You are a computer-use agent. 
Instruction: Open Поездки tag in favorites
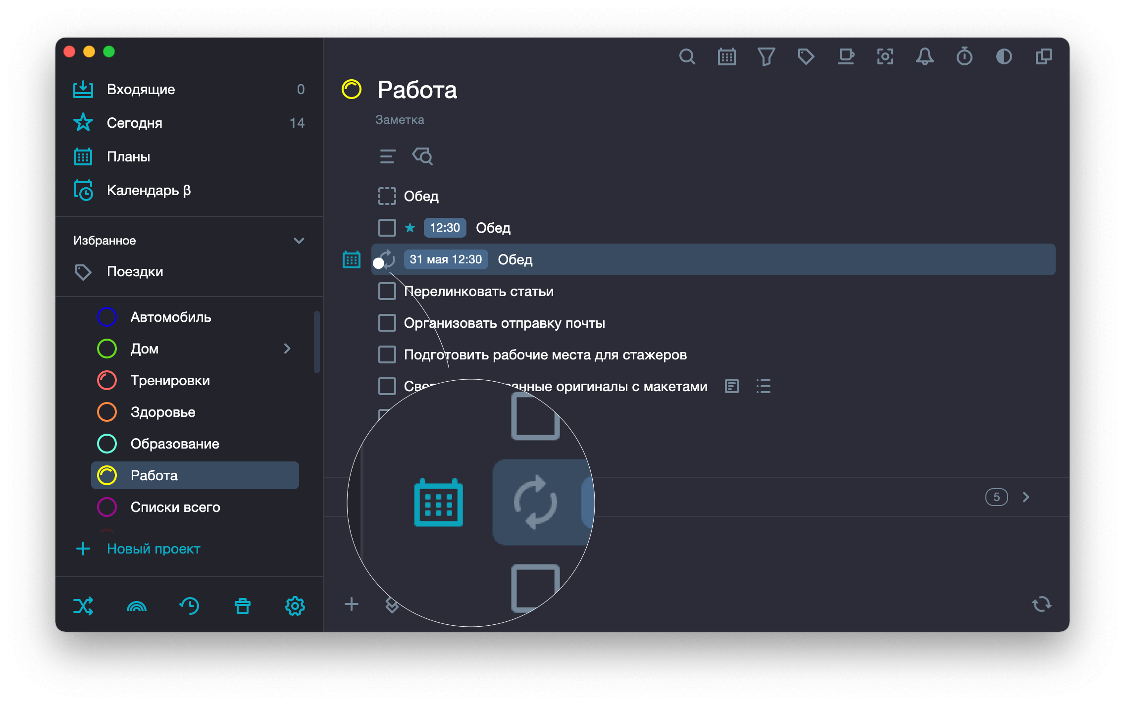point(189,271)
